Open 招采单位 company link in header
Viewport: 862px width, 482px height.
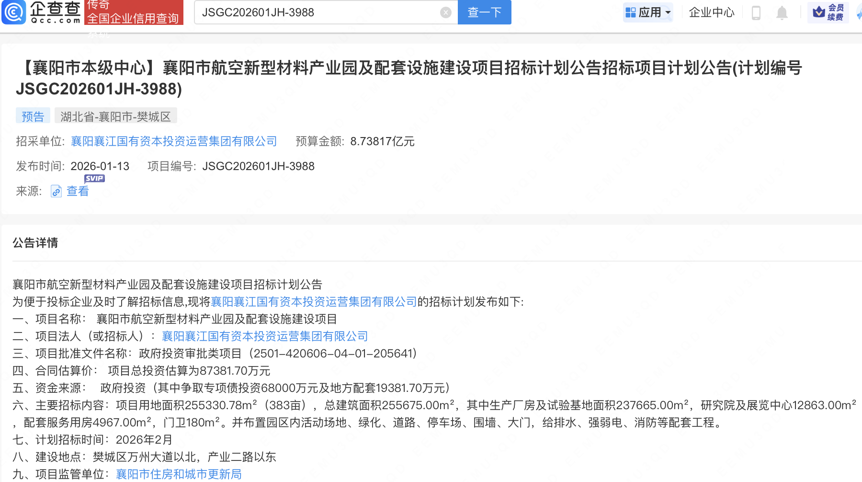click(x=174, y=141)
